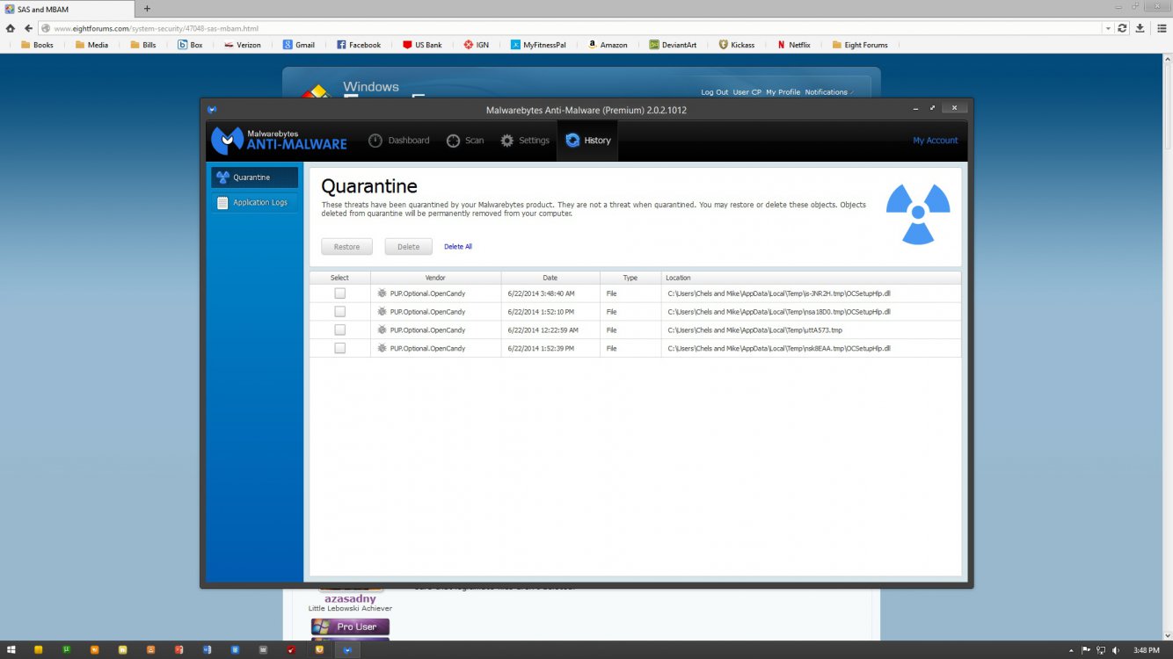Image resolution: width=1173 pixels, height=659 pixels.
Task: Open the MyFitnessPal bookmark
Action: coord(540,45)
